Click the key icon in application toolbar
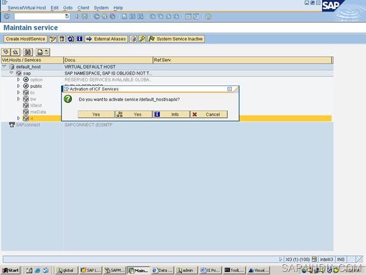 click(142, 39)
